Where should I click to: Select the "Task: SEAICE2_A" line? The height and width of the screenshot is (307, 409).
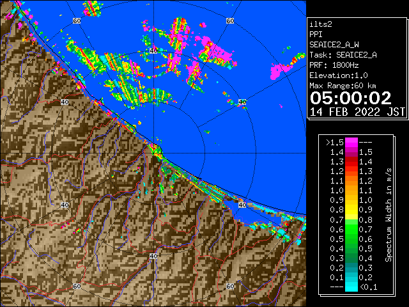coord(343,55)
